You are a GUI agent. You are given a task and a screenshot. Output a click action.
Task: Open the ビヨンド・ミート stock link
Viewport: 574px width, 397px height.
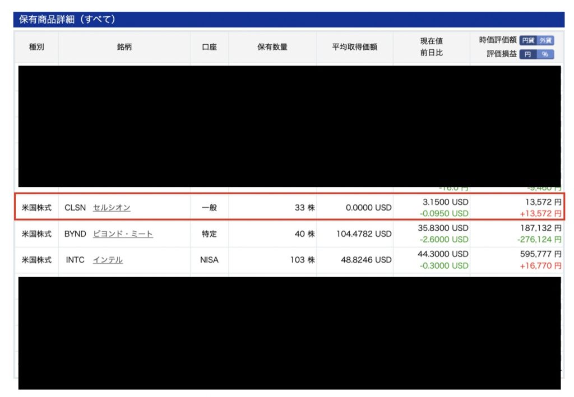click(x=123, y=234)
